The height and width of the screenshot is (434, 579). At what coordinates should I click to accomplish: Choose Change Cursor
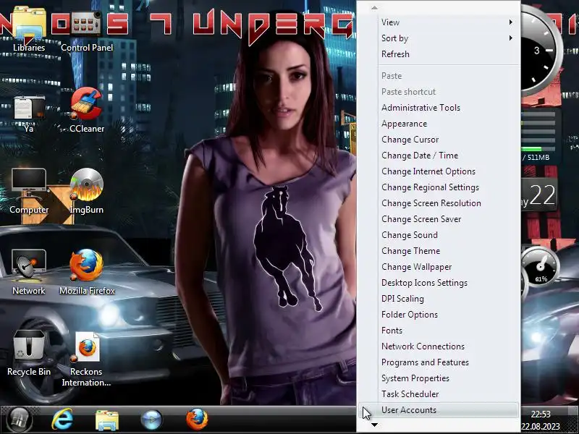(448, 139)
